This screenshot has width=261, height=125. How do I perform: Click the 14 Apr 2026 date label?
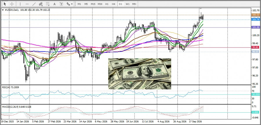pos(86,122)
